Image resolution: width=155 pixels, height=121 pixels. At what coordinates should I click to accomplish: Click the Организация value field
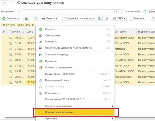[x=152, y=12]
